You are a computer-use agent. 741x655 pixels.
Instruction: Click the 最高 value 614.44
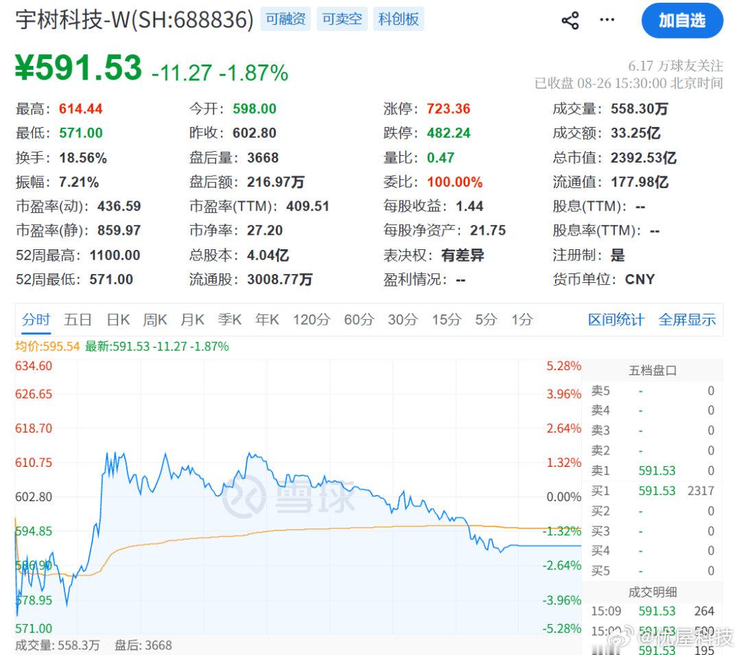[x=81, y=108]
